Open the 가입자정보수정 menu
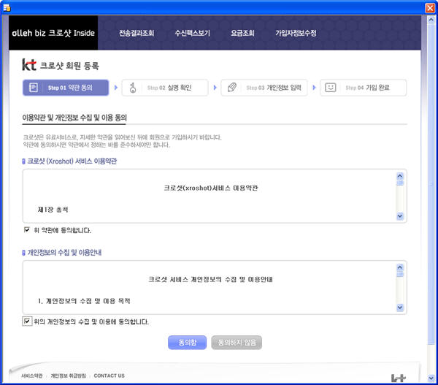Viewport: 438px width, 385px height. (x=296, y=33)
